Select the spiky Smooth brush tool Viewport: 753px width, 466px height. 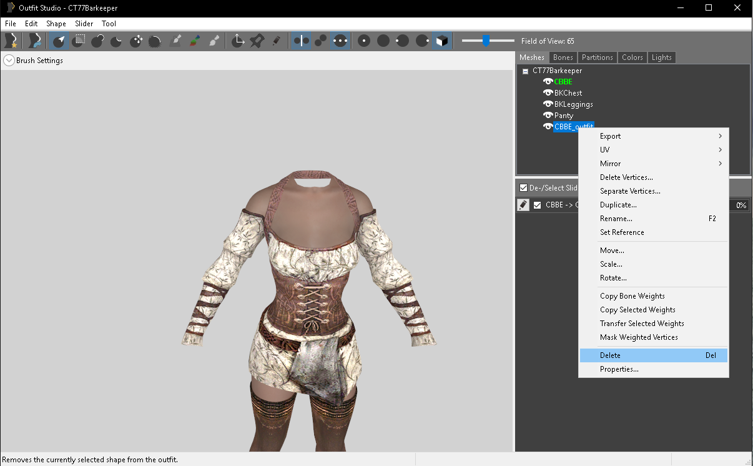[x=155, y=41]
